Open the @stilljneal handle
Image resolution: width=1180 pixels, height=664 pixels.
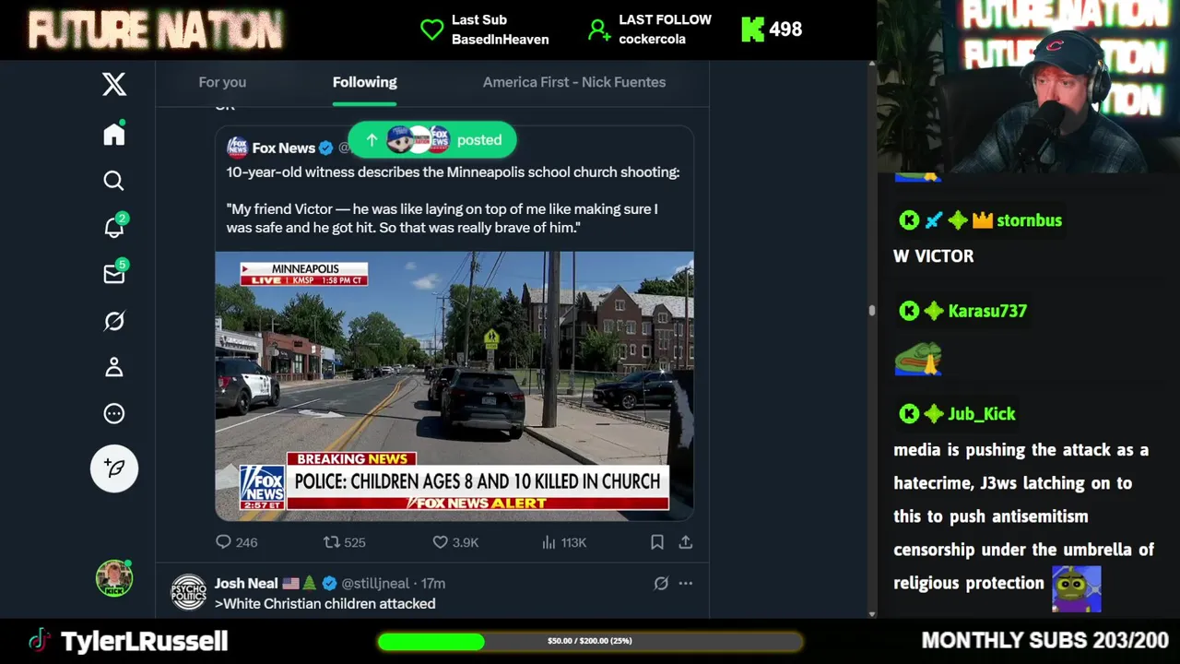(x=375, y=583)
